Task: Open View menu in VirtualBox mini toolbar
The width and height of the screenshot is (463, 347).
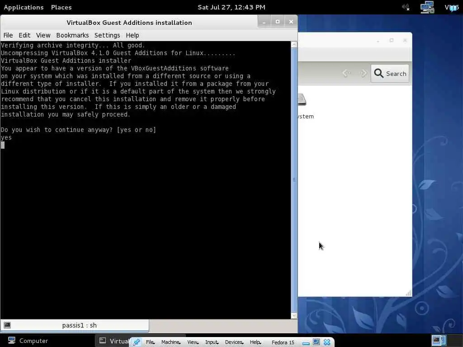Action: click(x=193, y=342)
